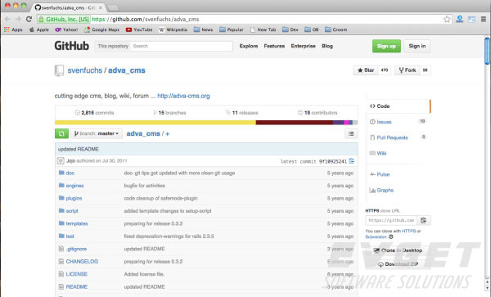Open the branch master dropdown

pyautogui.click(x=97, y=133)
